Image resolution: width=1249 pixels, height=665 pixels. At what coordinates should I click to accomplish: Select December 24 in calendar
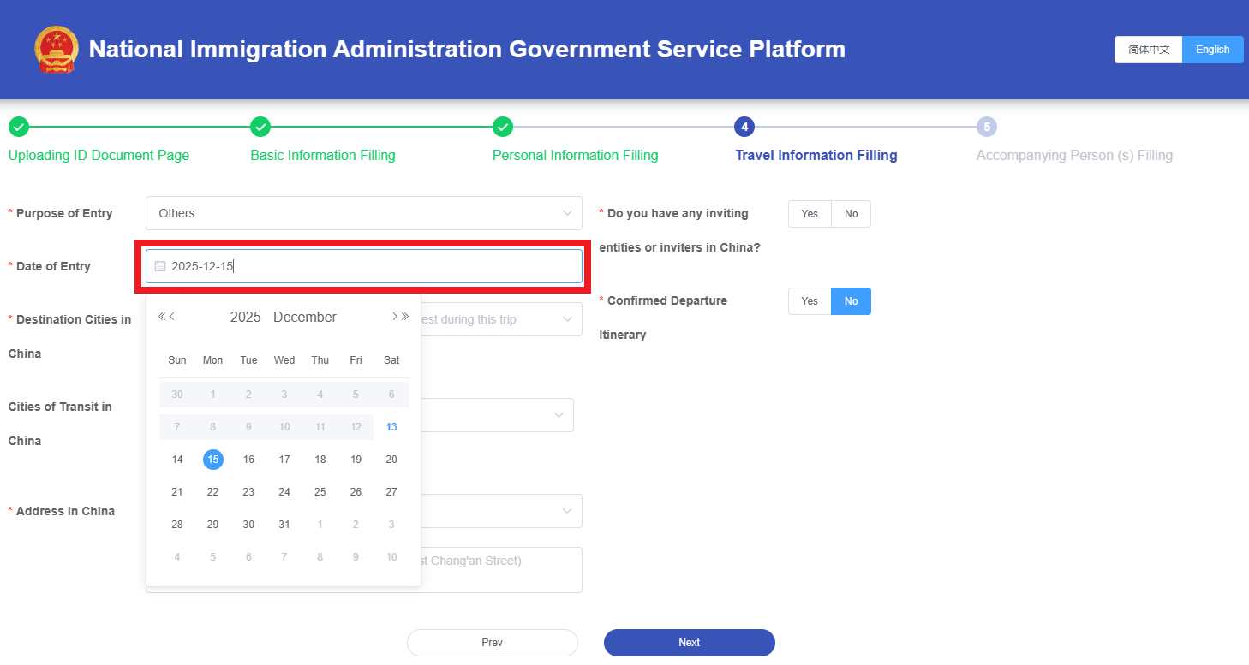[284, 492]
